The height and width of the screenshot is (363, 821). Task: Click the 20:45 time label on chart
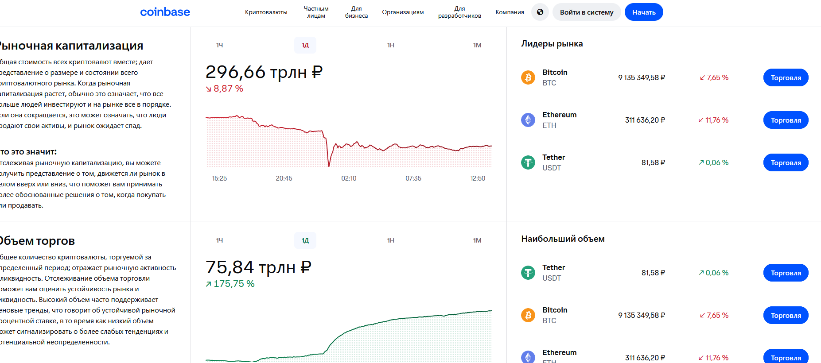[284, 178]
